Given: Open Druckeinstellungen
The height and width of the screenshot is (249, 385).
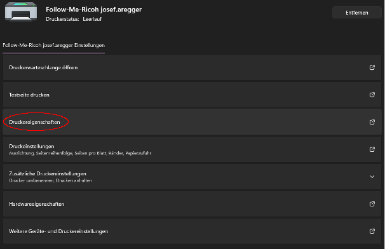Looking at the screenshot, I should tap(192, 149).
